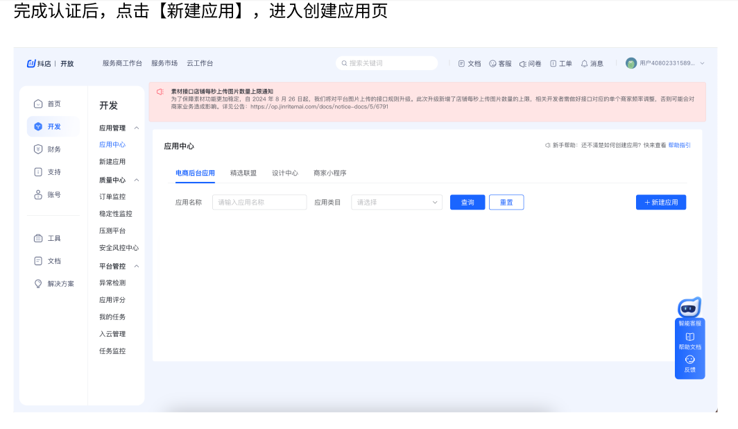Screen dimensions: 738x429
Task: Select 应用中心 in submenu
Action: (112, 144)
